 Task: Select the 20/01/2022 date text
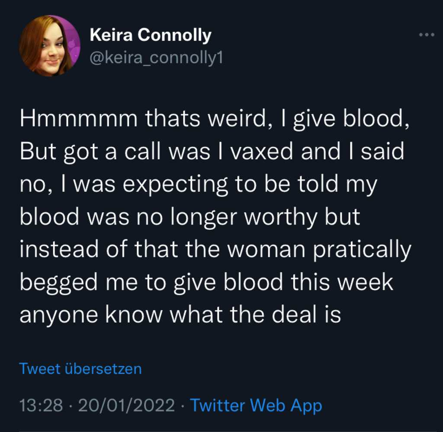tap(126, 405)
